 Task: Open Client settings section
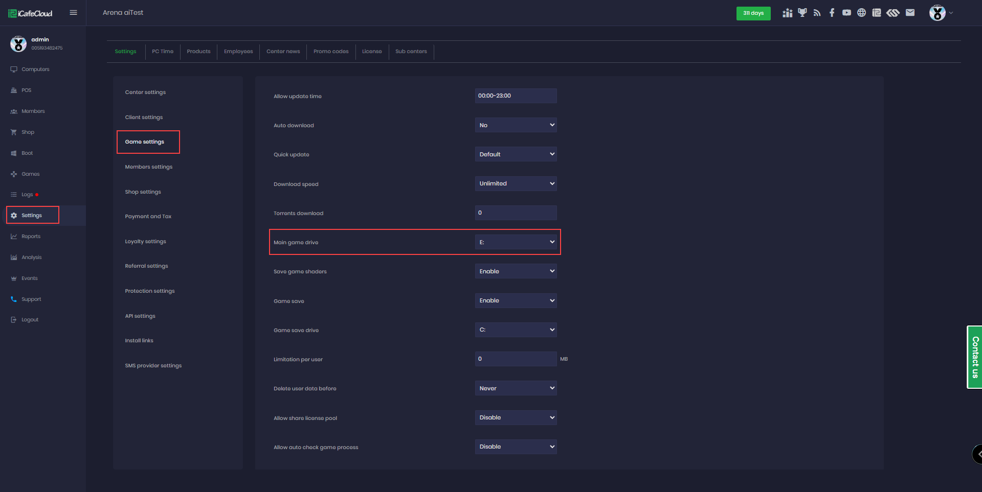coord(144,118)
